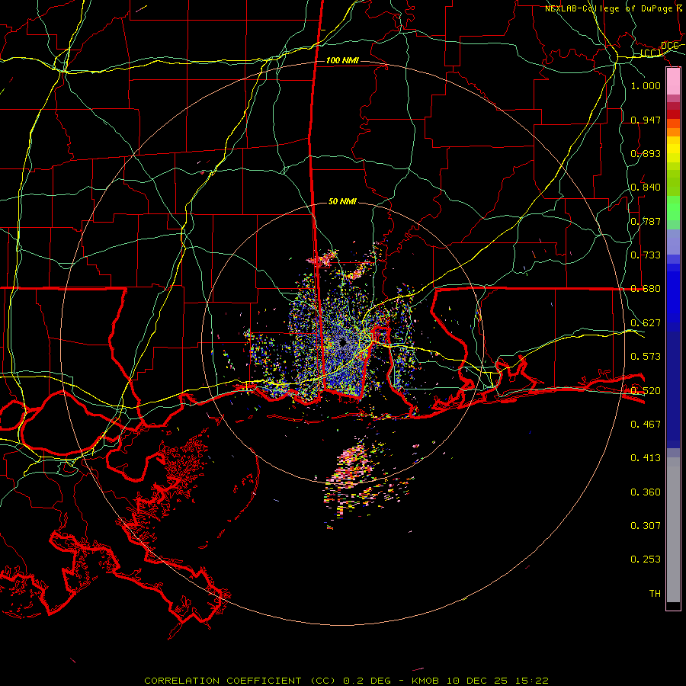
Task: Click the KMOB radar site center dot
Action: click(x=342, y=343)
